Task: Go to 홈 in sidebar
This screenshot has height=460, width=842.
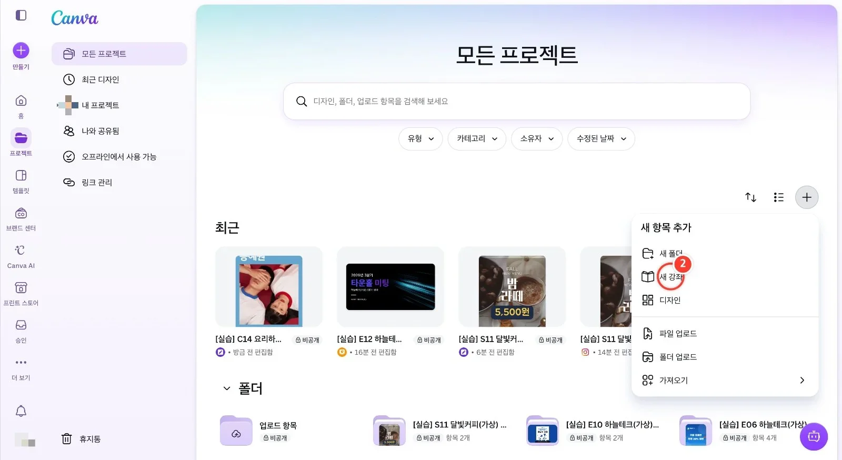Action: (x=21, y=106)
